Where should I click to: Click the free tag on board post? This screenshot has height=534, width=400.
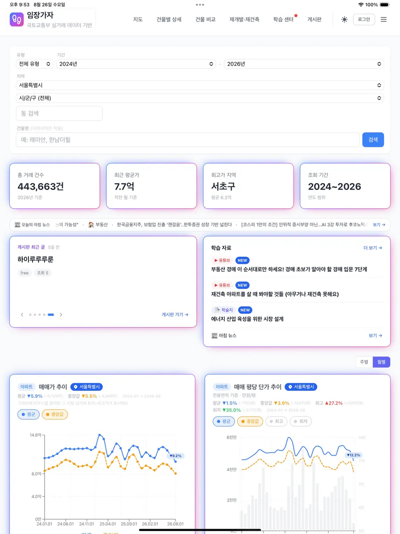click(24, 273)
